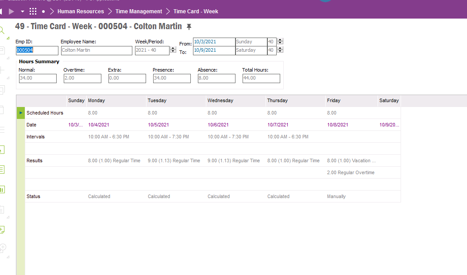Go to Time Management breadcrumb
Screen dimensions: 467x275
coord(139,11)
